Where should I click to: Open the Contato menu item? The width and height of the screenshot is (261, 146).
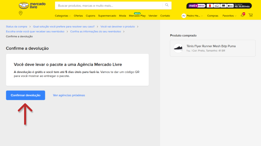coord(165,16)
